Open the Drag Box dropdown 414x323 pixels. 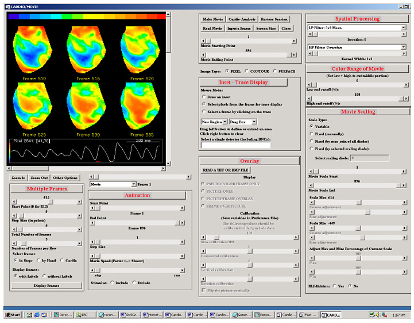coord(243,122)
